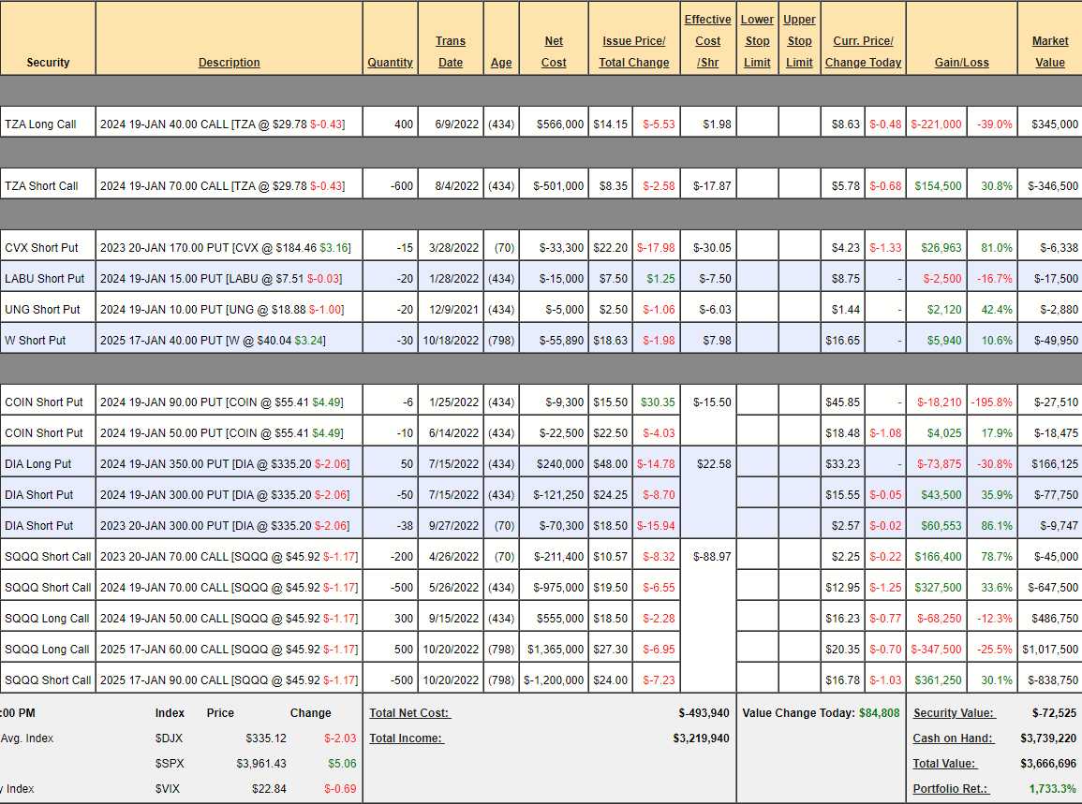Click the Effective Cost /Shr header
This screenshot has width=1082, height=804.
point(707,41)
